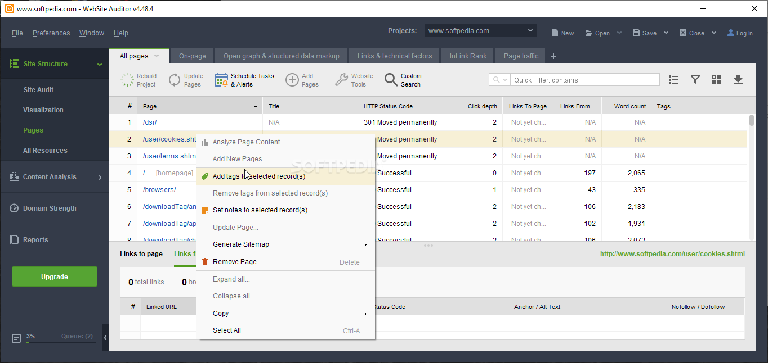Open Custom Search magnifier icon
Screen dimensions: 768x363
point(391,80)
